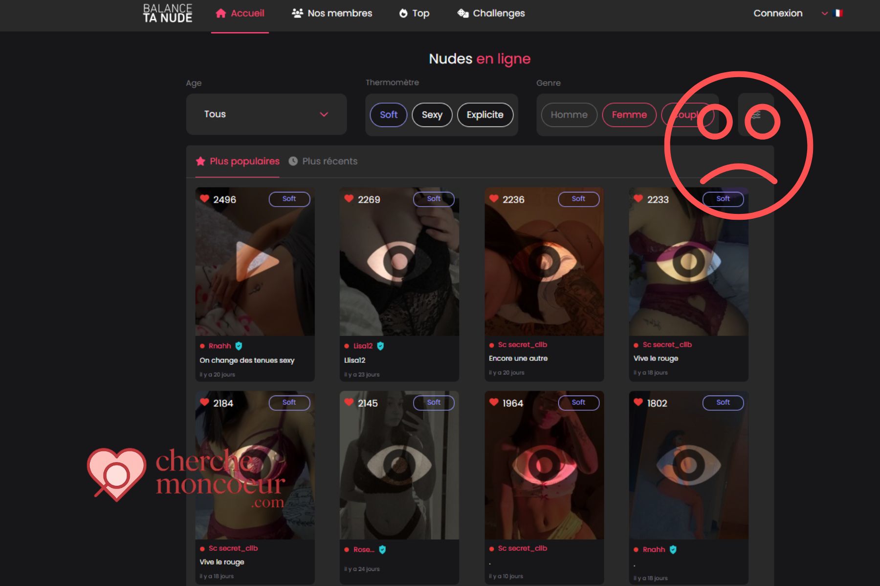Enable the Homme genre filter

[569, 115]
